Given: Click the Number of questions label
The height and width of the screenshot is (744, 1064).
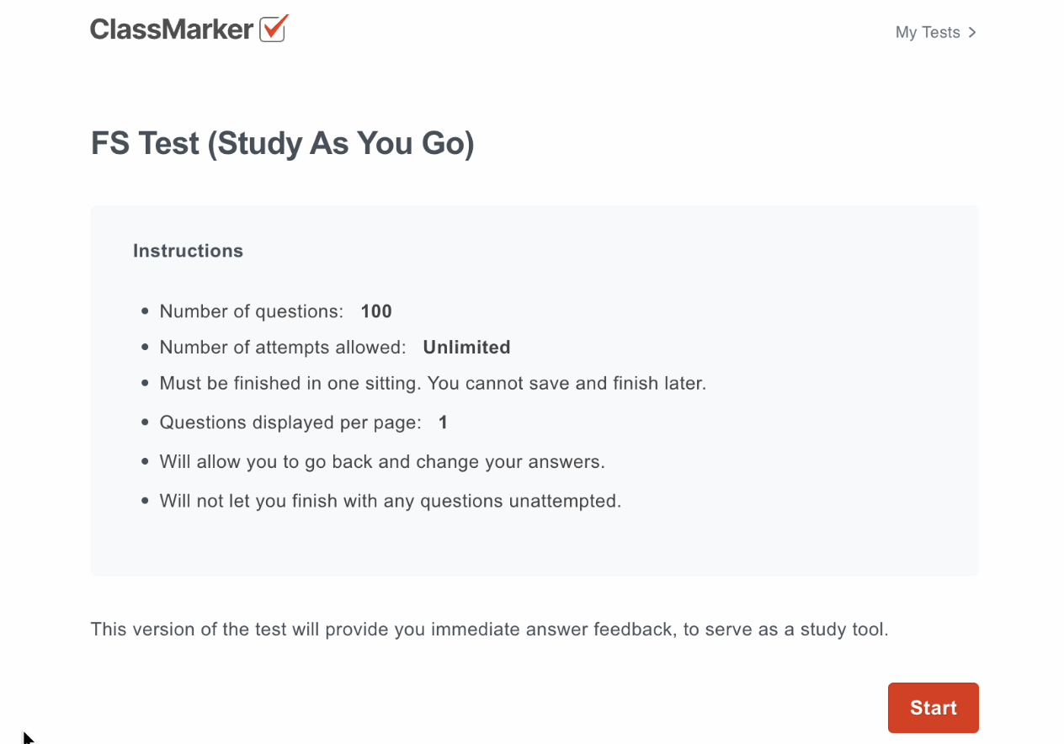Looking at the screenshot, I should [251, 311].
